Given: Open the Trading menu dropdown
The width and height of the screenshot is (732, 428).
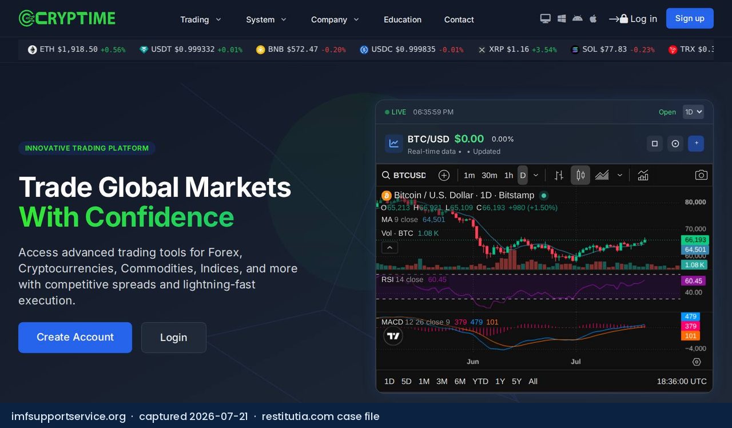Looking at the screenshot, I should tap(201, 19).
